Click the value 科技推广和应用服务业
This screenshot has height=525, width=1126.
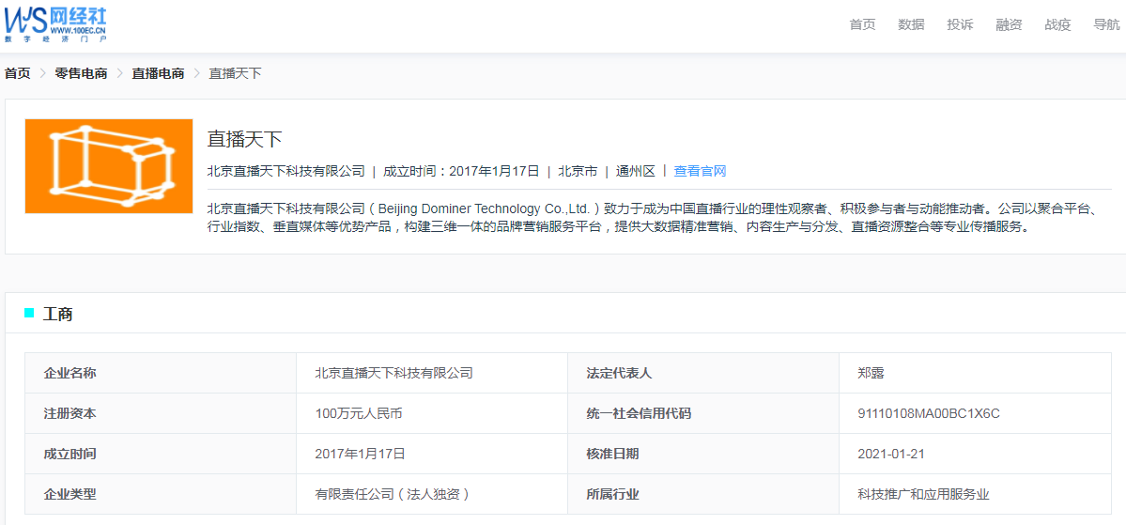(x=923, y=494)
